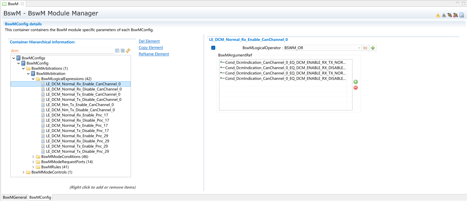Image resolution: width=467 pixels, height=201 pixels.
Task: Click the gray warning triangle icon
Action: tap(444, 15)
